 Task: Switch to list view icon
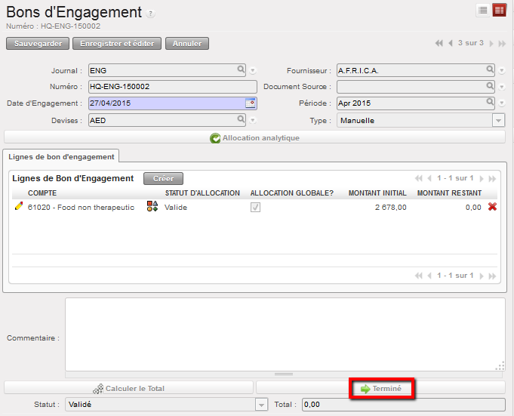[482, 10]
